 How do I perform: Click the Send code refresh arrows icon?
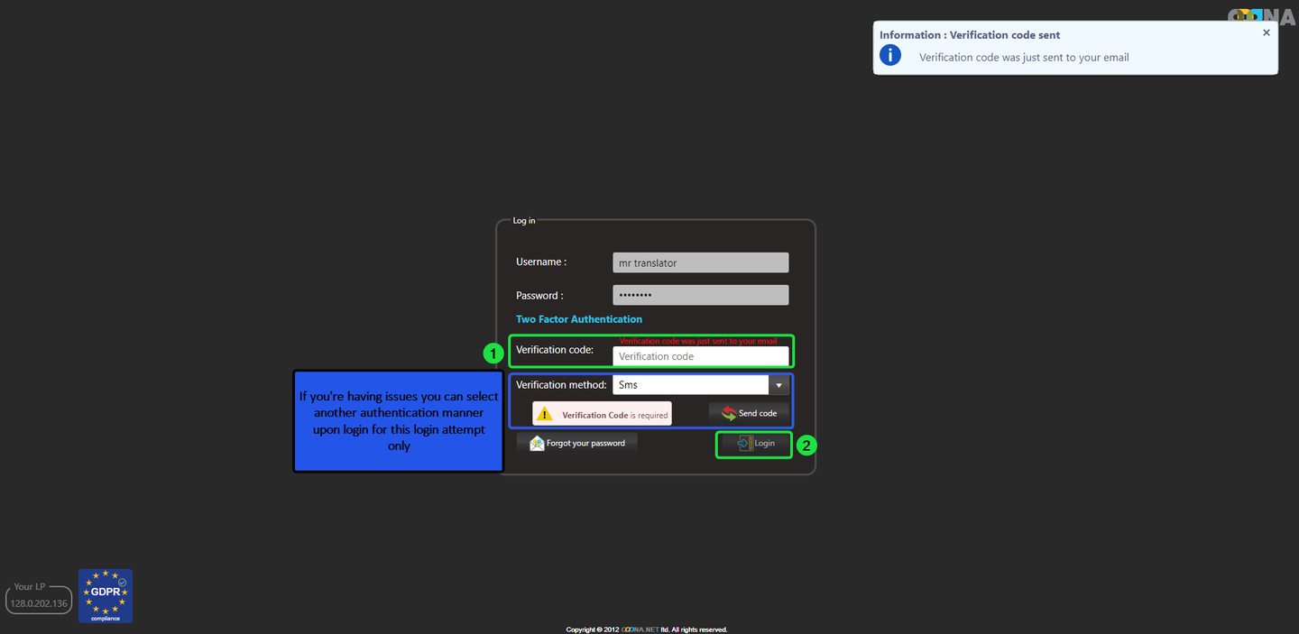(x=729, y=413)
